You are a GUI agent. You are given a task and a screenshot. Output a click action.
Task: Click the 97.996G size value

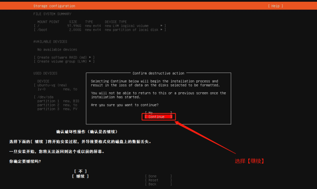point(74,26)
